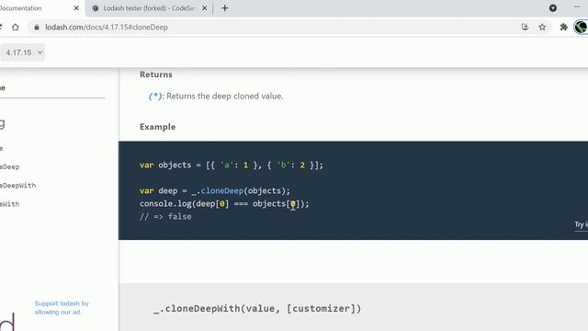Click the dark circular icon in tab strip
Screen dimensions: 588x331
pyautogui.click(x=553, y=8)
